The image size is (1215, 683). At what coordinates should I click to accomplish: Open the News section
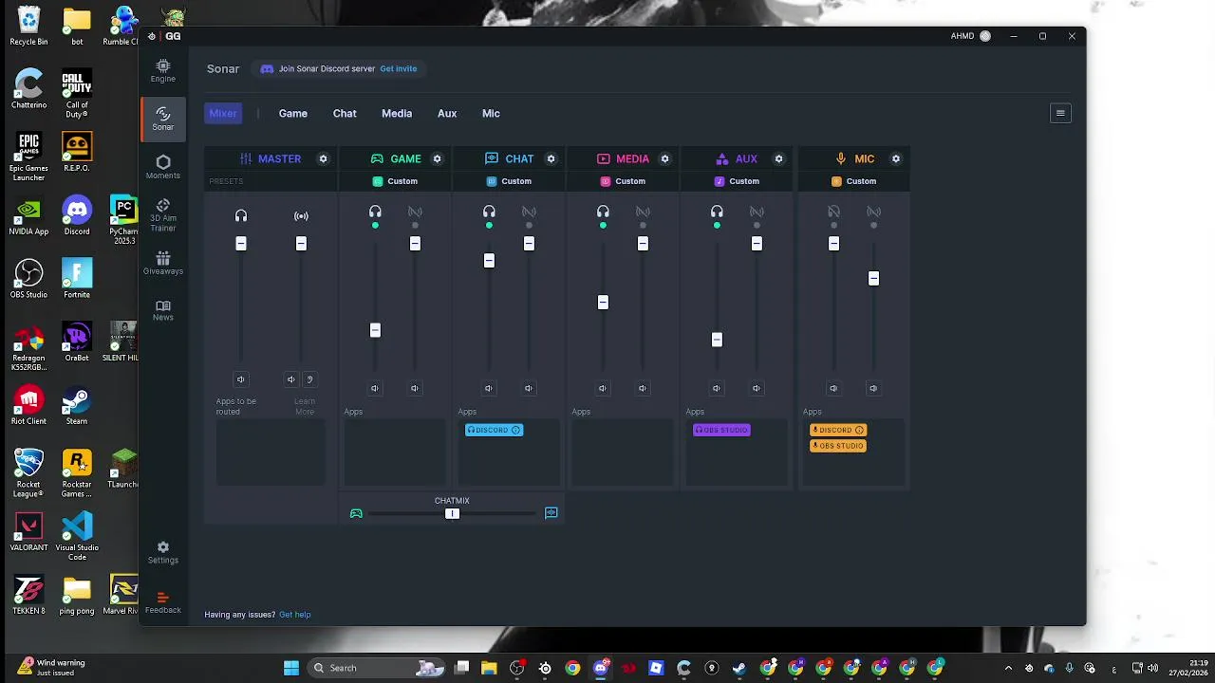(x=163, y=310)
